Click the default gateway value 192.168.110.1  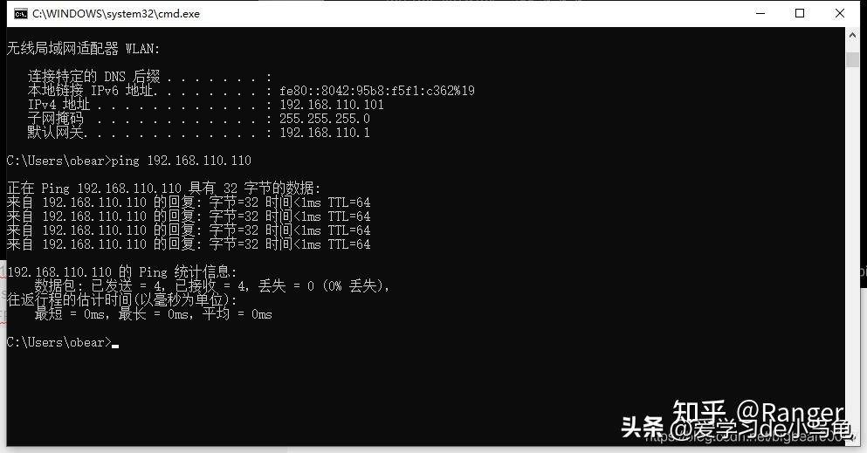pos(325,133)
